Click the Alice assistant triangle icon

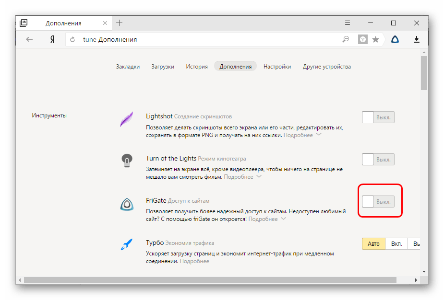coord(395,39)
